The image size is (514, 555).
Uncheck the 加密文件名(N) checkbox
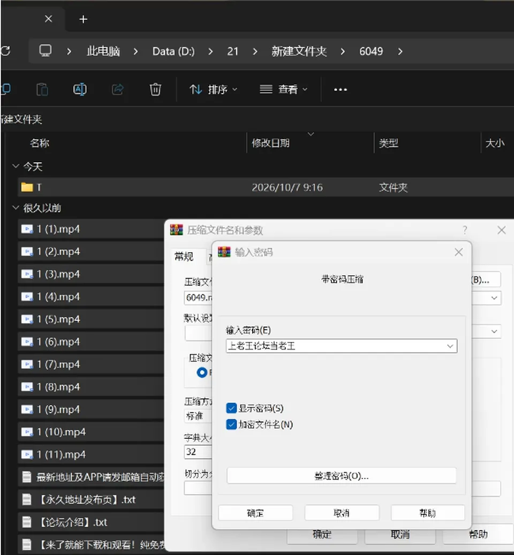tap(231, 424)
